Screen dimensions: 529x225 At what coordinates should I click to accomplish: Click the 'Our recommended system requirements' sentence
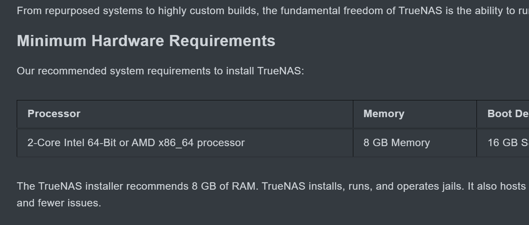160,71
